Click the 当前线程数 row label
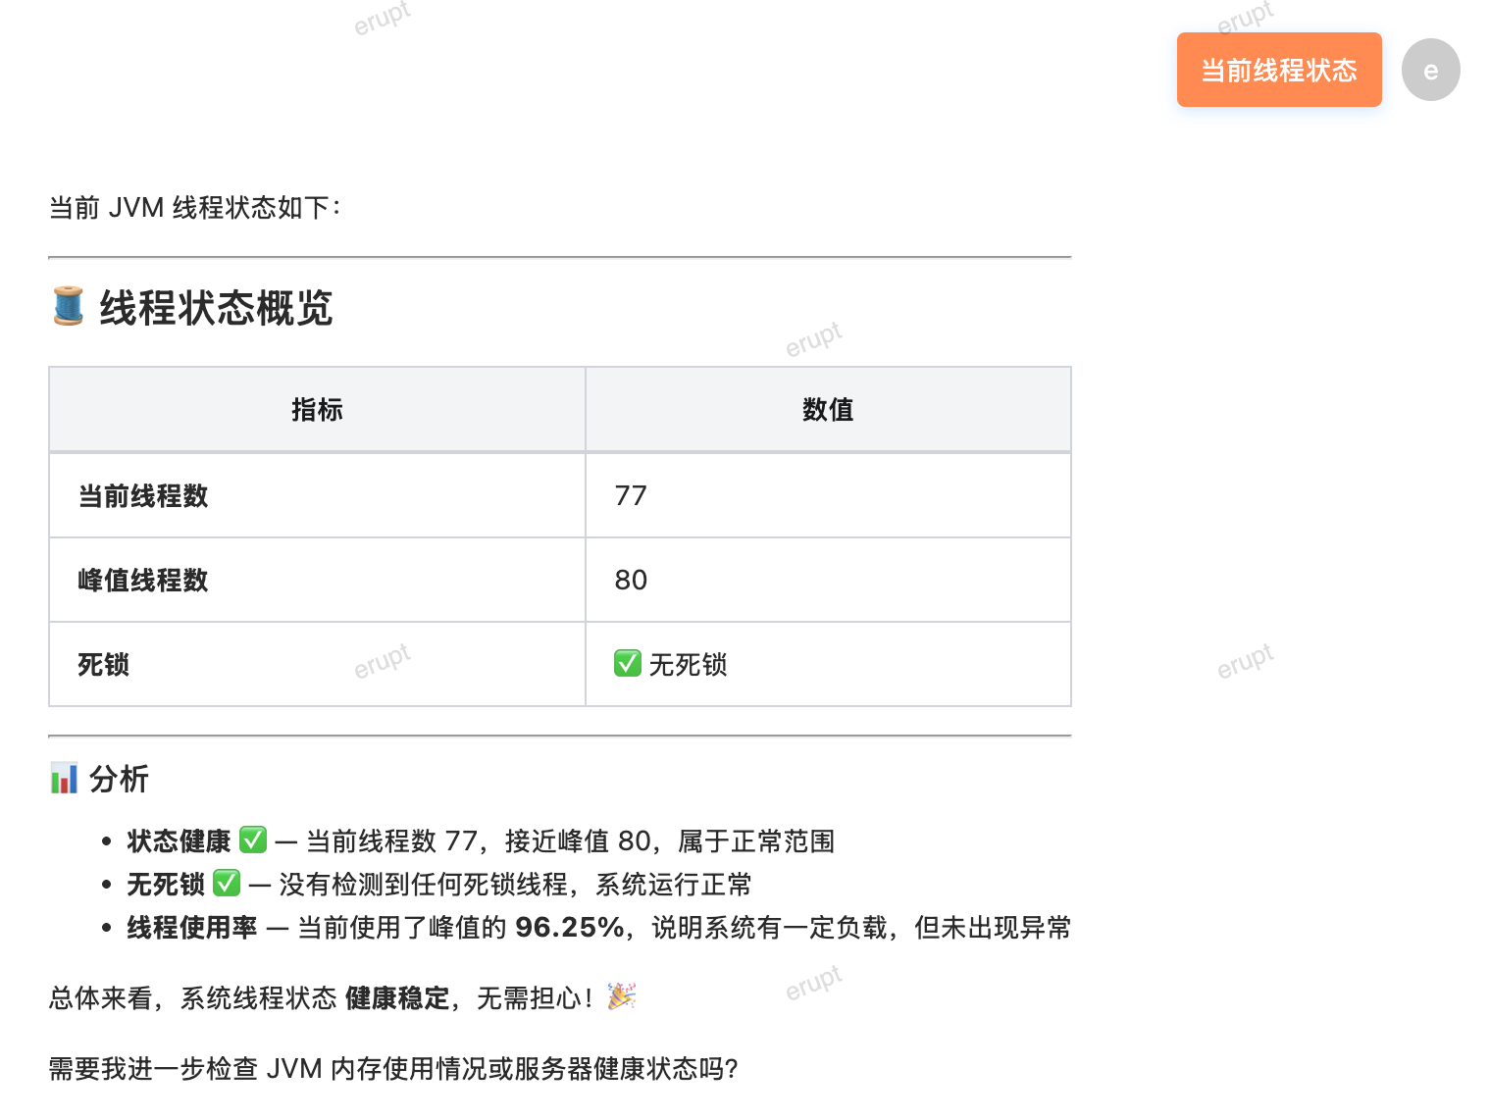Screen dimensions: 1489x1120 click(x=143, y=496)
